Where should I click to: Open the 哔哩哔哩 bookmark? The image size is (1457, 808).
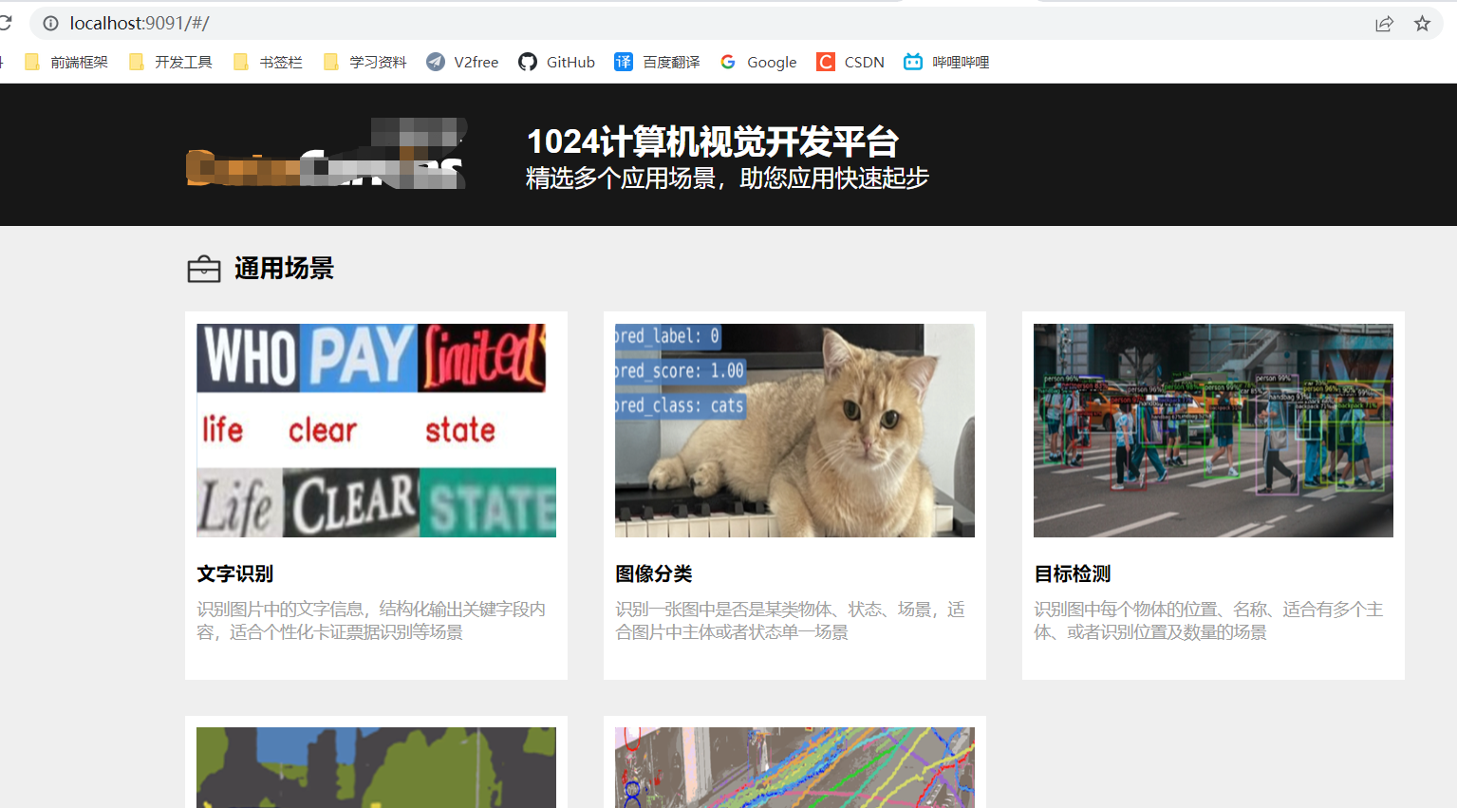(x=946, y=62)
